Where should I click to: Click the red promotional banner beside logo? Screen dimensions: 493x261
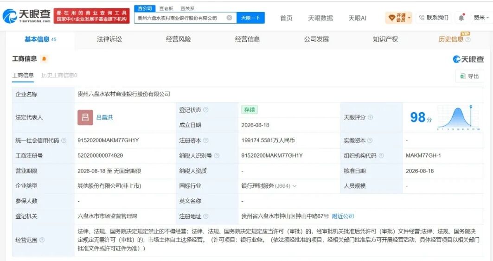91,16
